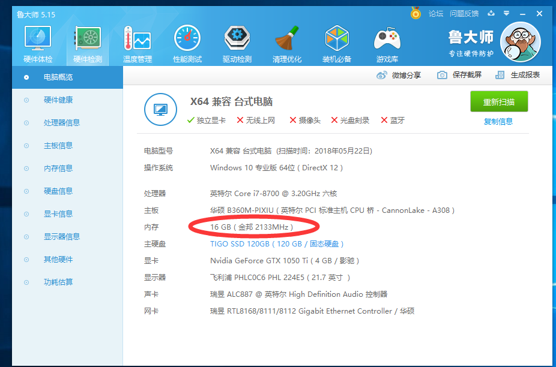Click the X64 兼容 台式电脑 heading
Image resolution: width=556 pixels, height=367 pixels.
[232, 102]
